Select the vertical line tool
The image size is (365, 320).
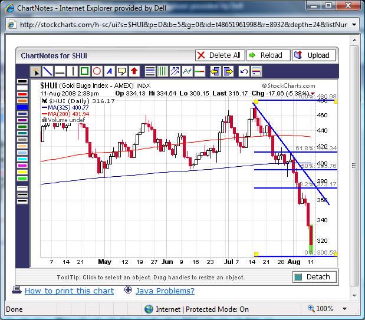[73, 71]
